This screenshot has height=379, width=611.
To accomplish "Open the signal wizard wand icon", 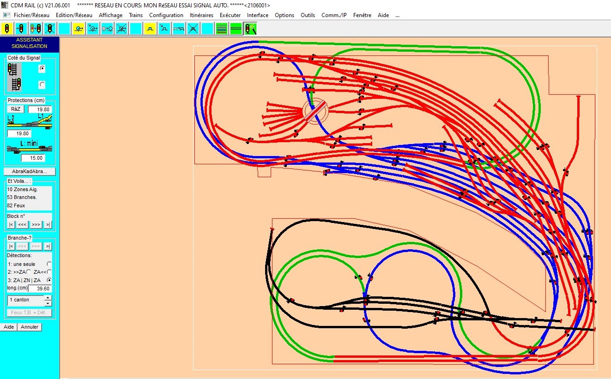I will click(x=250, y=29).
